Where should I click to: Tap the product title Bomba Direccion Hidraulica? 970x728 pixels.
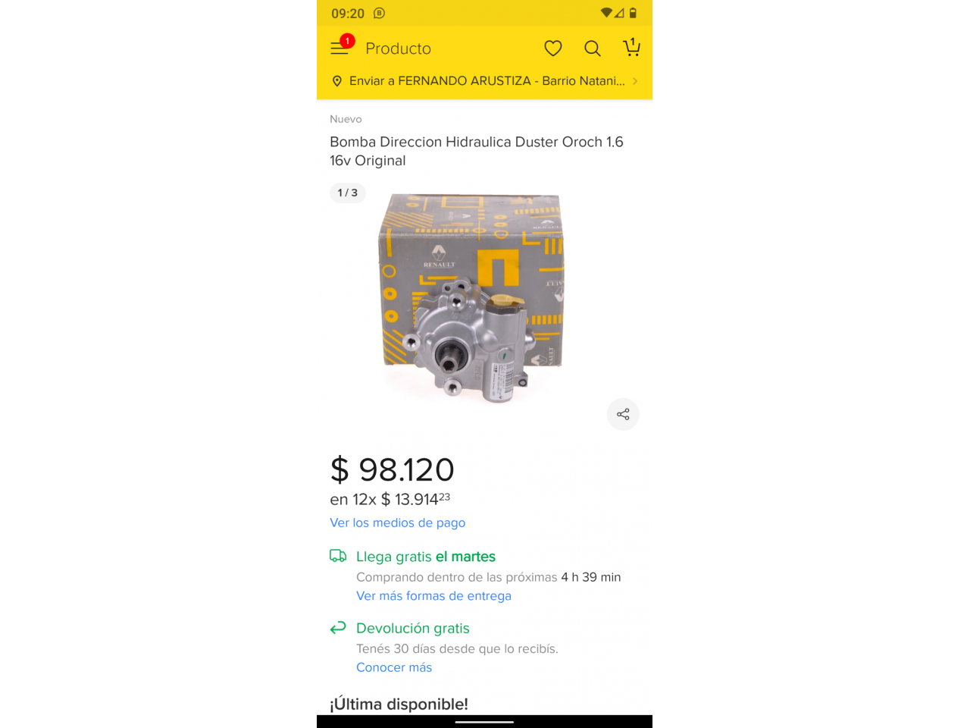[x=477, y=151]
